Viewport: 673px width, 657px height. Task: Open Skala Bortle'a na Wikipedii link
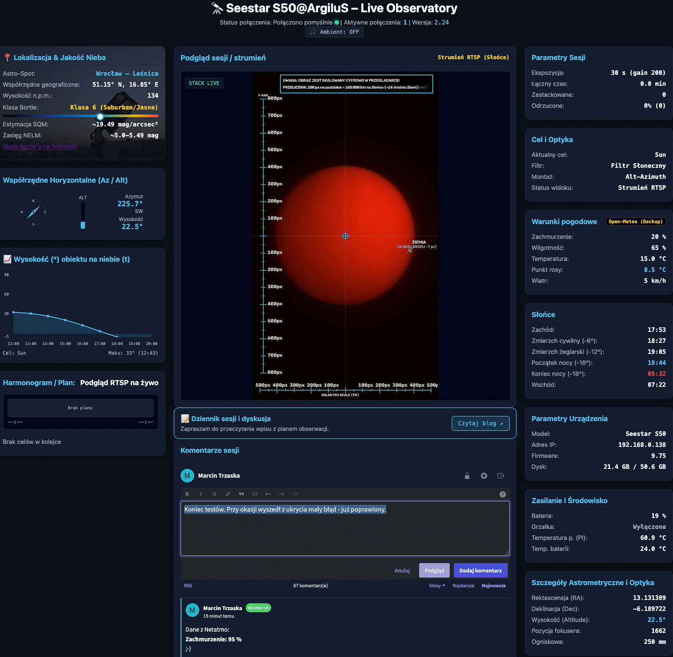click(x=40, y=146)
